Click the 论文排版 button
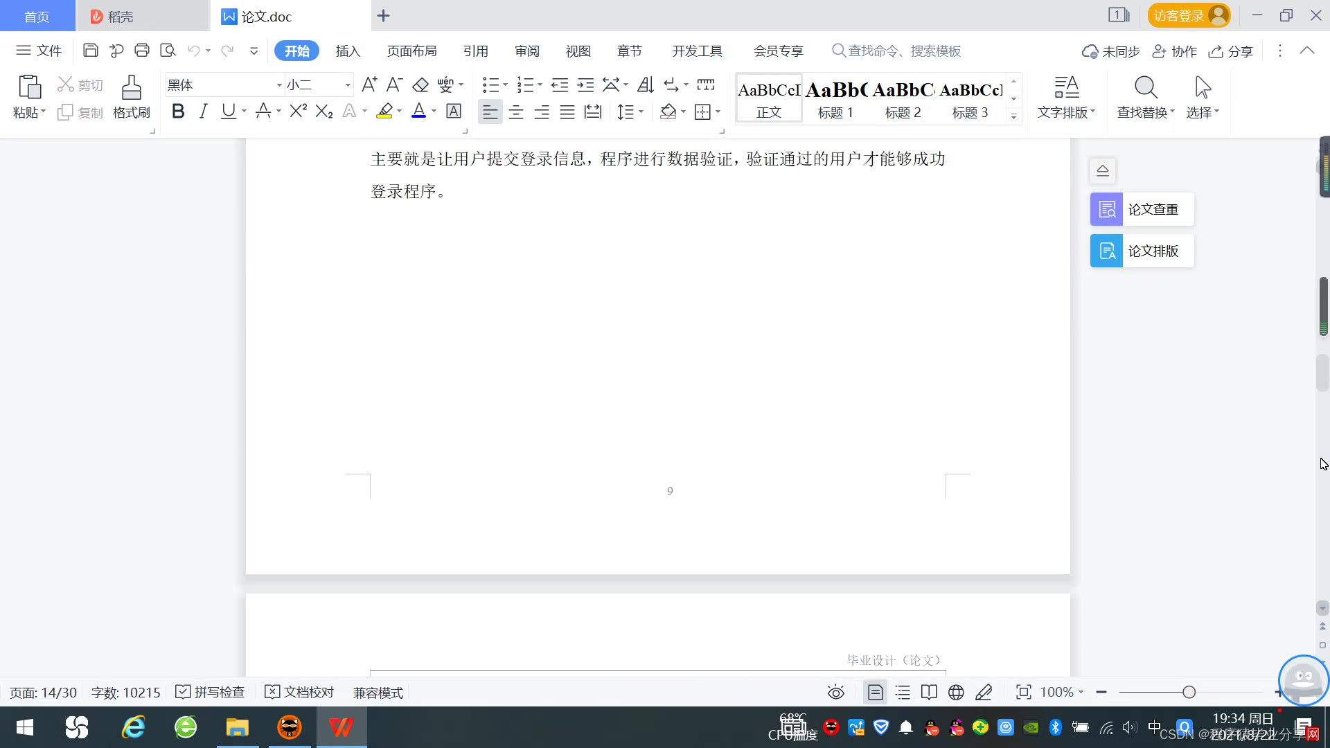Image resolution: width=1330 pixels, height=748 pixels. (1142, 251)
